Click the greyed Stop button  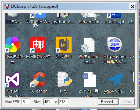click(x=127, y=102)
